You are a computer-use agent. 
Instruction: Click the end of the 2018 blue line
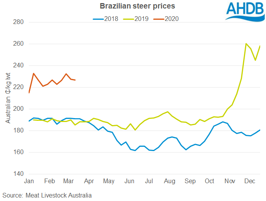tap(260, 130)
